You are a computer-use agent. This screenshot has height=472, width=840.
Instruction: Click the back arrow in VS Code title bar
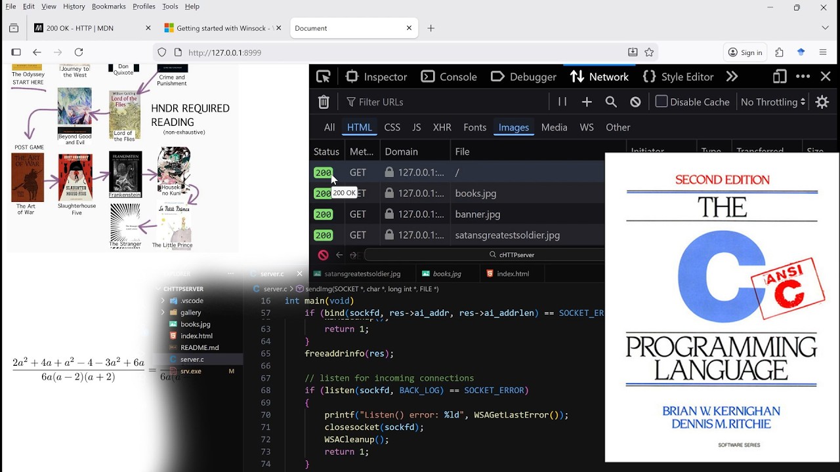coord(339,255)
